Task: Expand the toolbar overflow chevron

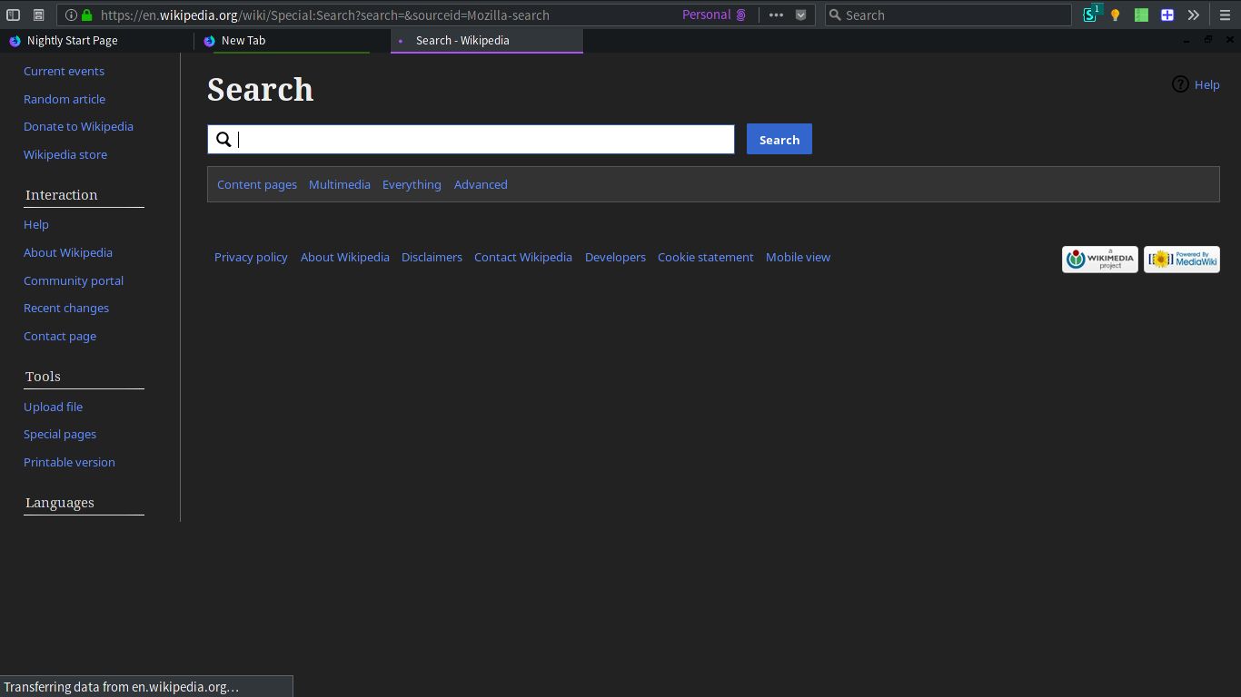Action: pos(1194,15)
